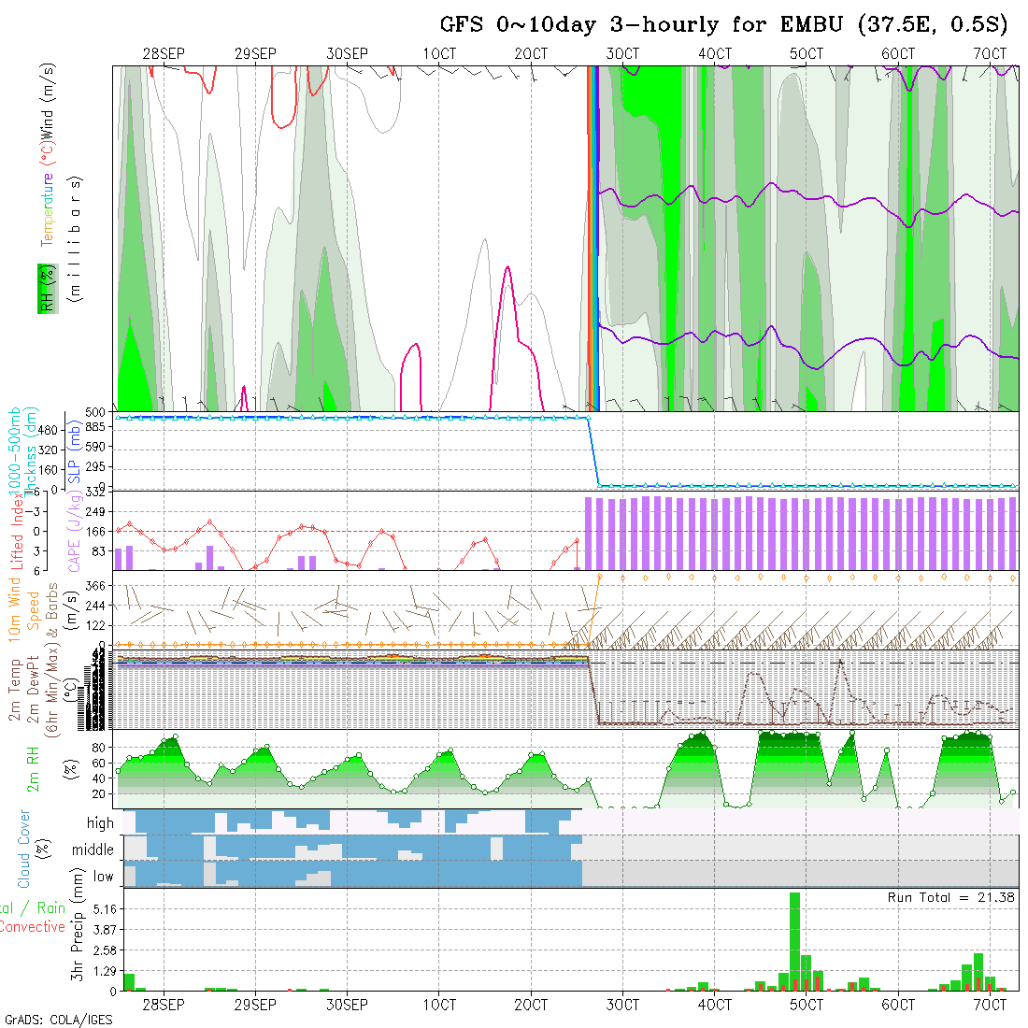Click the 5OCT date on the bottom axis
Screen dimensions: 1028x1028
point(807,1005)
